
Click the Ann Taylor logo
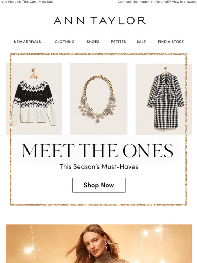pos(100,21)
